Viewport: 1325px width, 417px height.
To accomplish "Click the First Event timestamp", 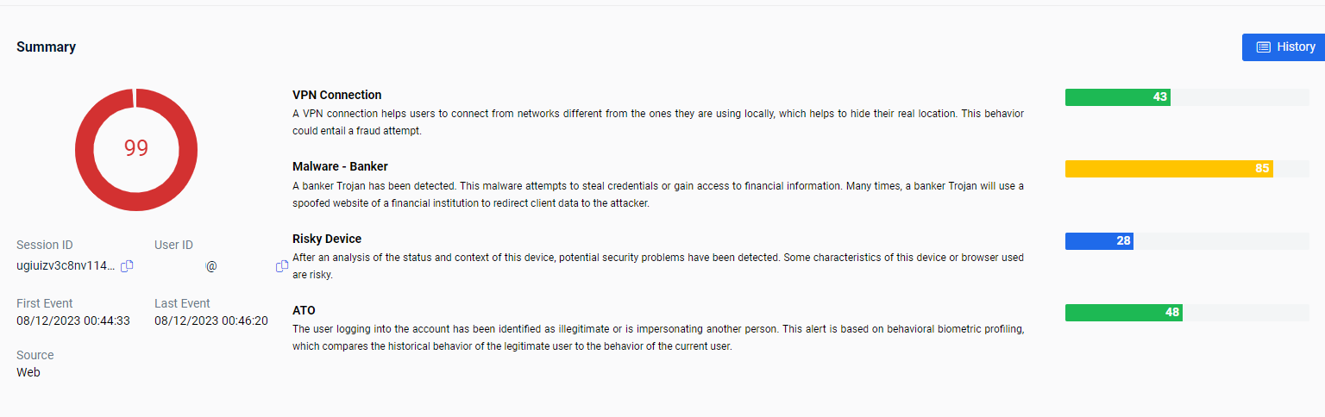I will [73, 321].
